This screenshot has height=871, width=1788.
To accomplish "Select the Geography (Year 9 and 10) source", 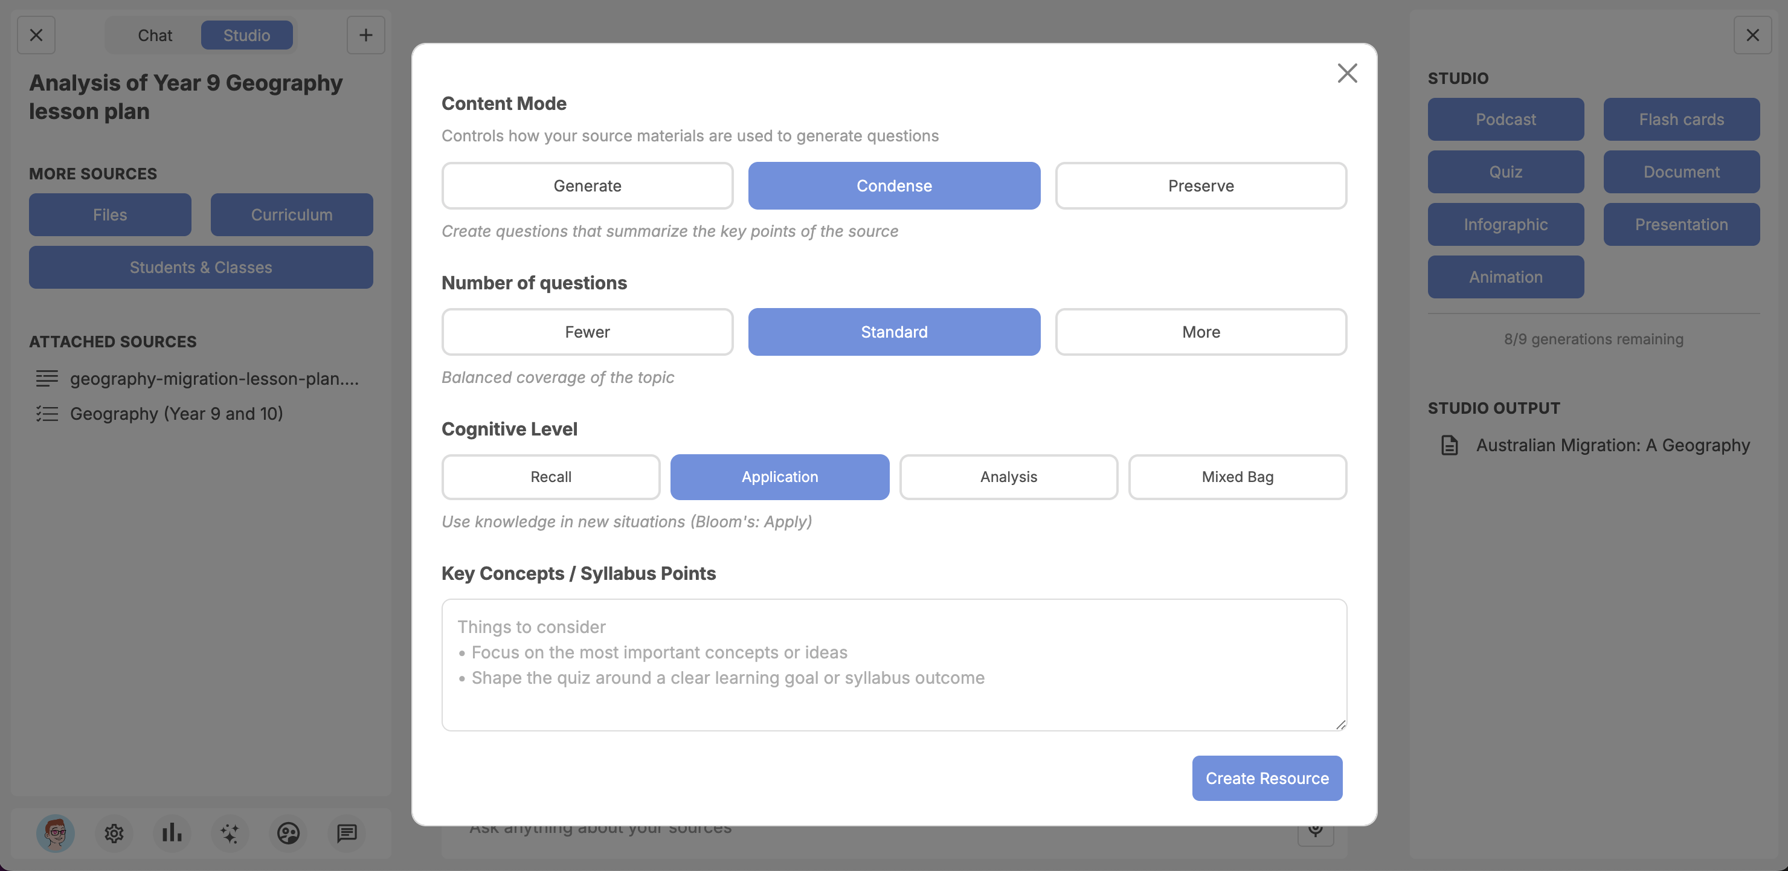I will click(176, 413).
